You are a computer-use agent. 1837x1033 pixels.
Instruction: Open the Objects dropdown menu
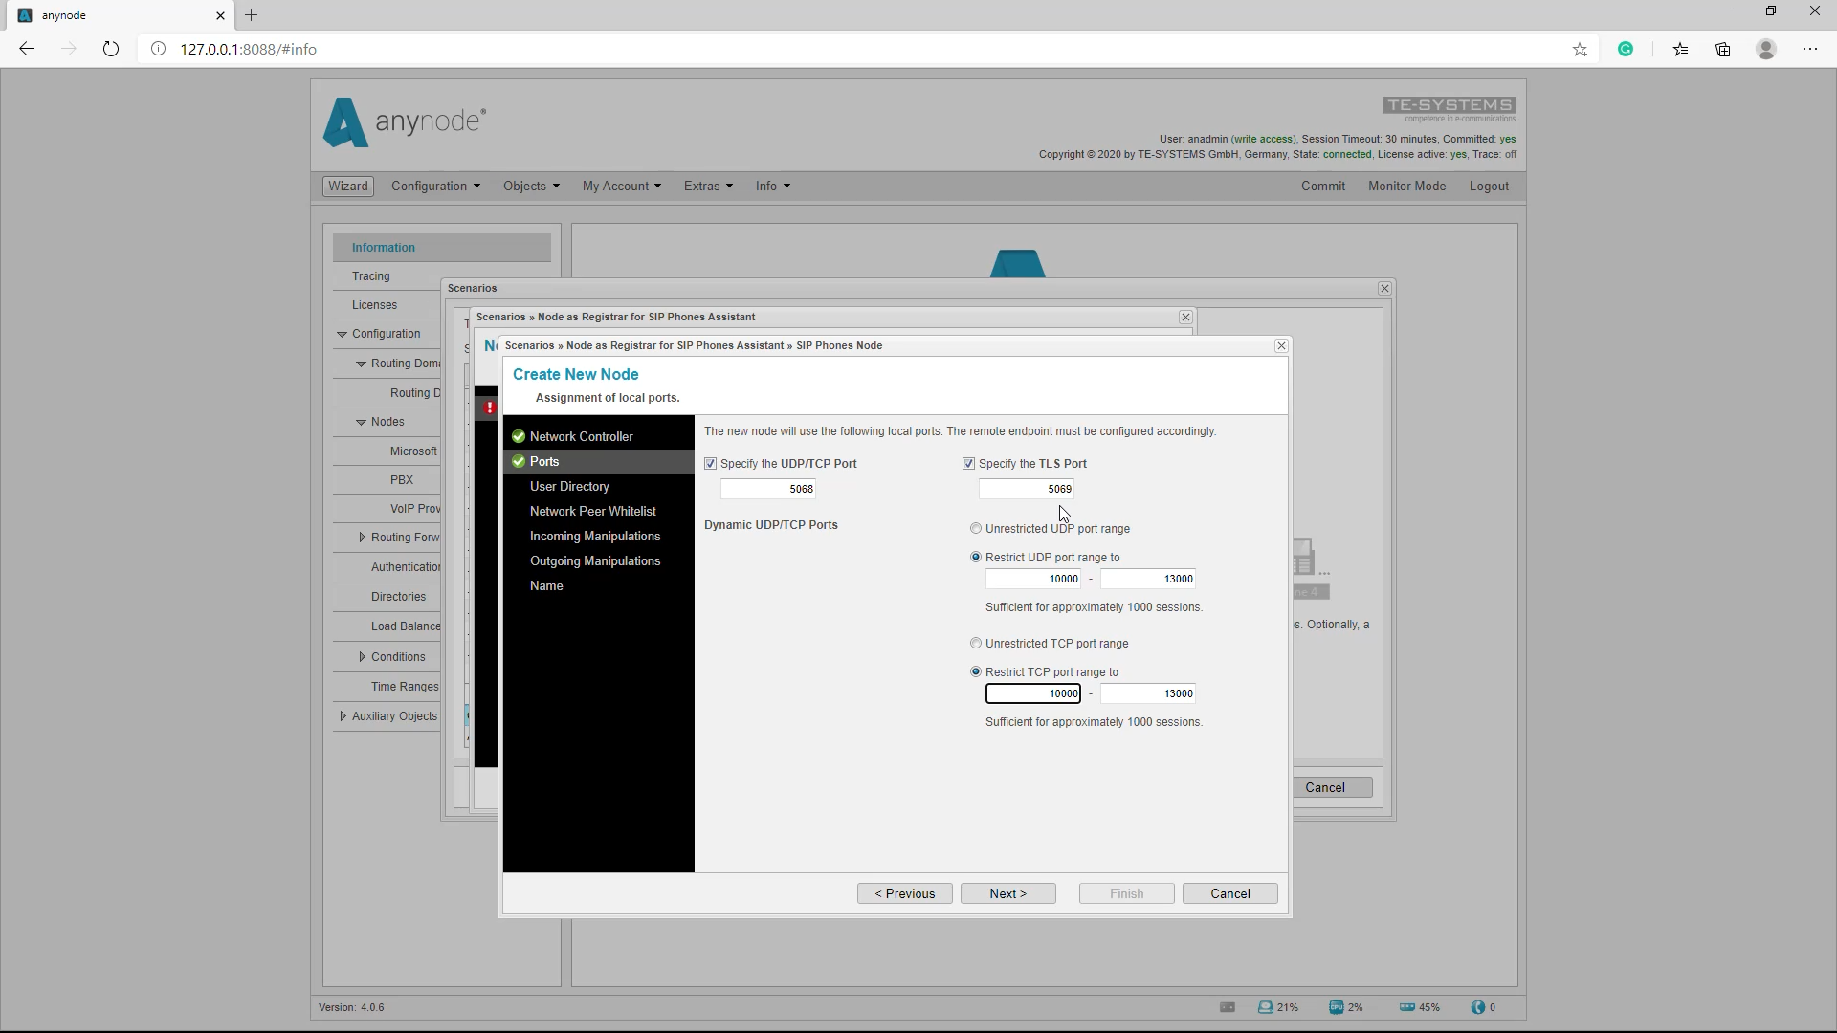pyautogui.click(x=531, y=187)
